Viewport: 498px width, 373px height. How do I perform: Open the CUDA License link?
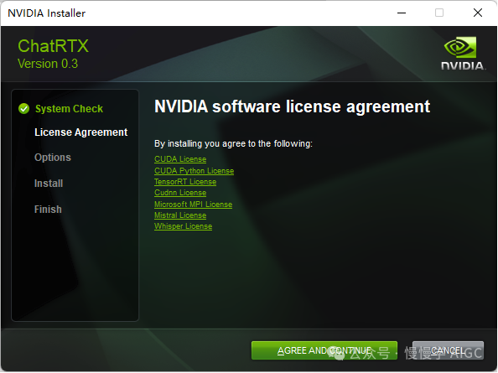coord(180,159)
